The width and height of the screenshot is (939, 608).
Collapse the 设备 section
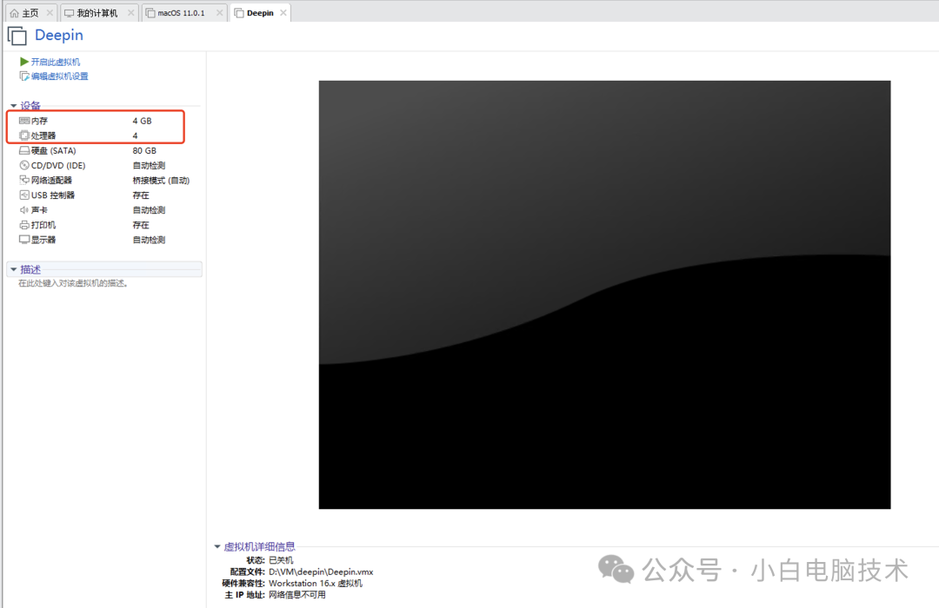pyautogui.click(x=14, y=106)
